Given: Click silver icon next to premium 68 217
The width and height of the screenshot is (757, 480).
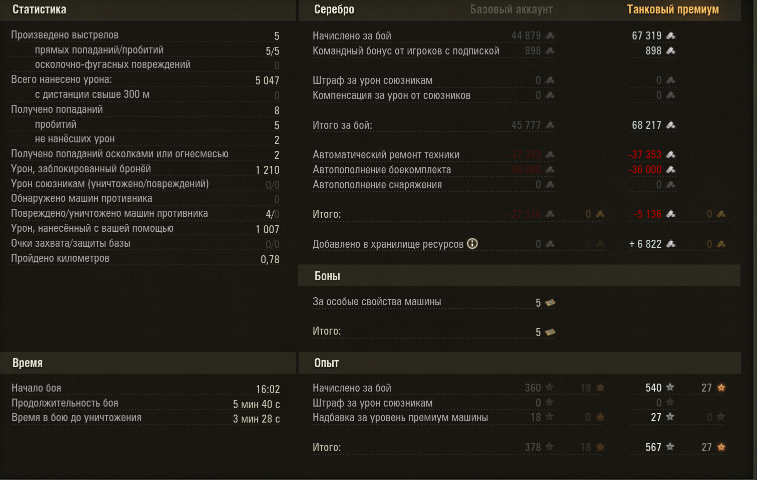Looking at the screenshot, I should [x=671, y=125].
